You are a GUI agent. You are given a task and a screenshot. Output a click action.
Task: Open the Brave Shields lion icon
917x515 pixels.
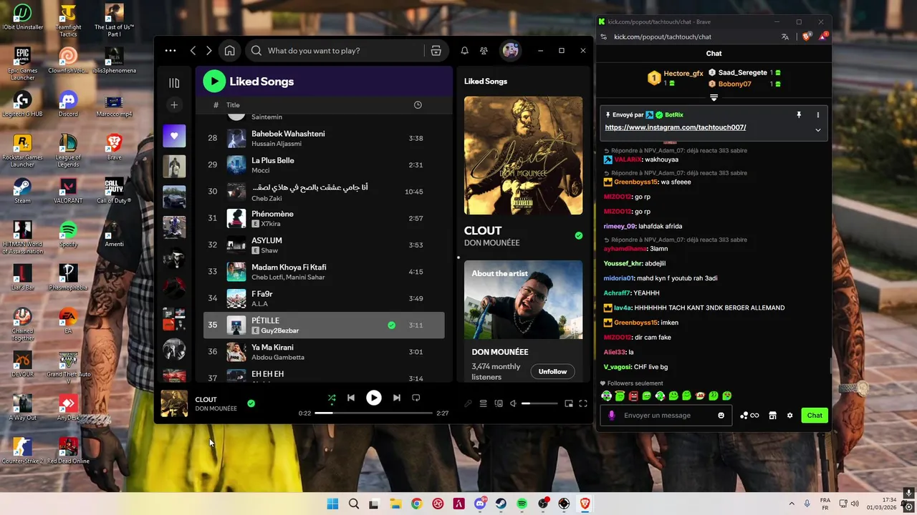click(806, 36)
